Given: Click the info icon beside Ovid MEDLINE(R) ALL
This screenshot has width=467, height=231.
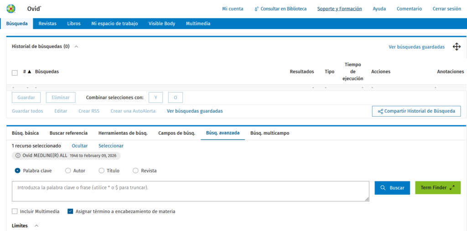Looking at the screenshot, I should pos(18,155).
